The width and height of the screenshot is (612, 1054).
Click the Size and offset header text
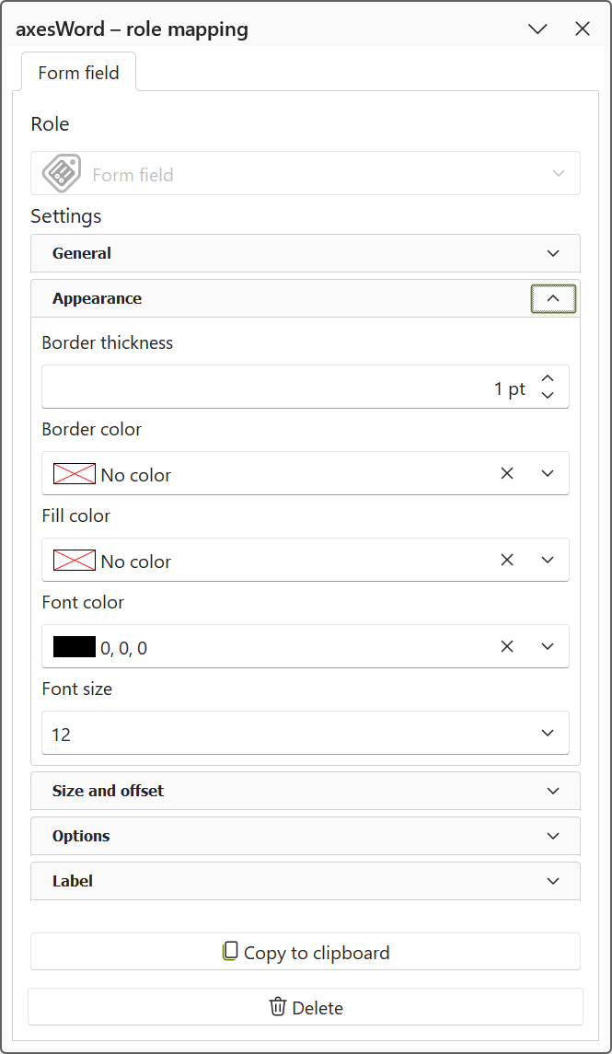coord(109,791)
